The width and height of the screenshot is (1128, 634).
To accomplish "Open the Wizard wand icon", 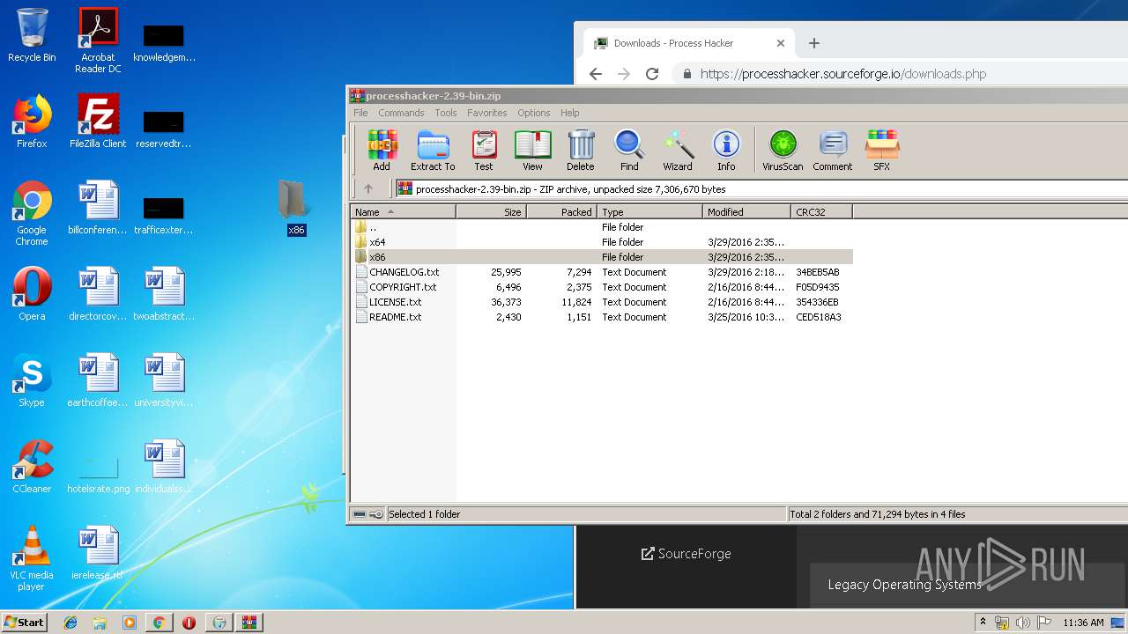I will [678, 151].
